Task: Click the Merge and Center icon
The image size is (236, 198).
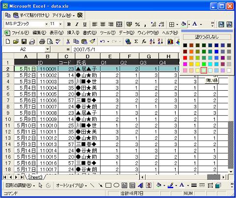Action: [x=119, y=25]
